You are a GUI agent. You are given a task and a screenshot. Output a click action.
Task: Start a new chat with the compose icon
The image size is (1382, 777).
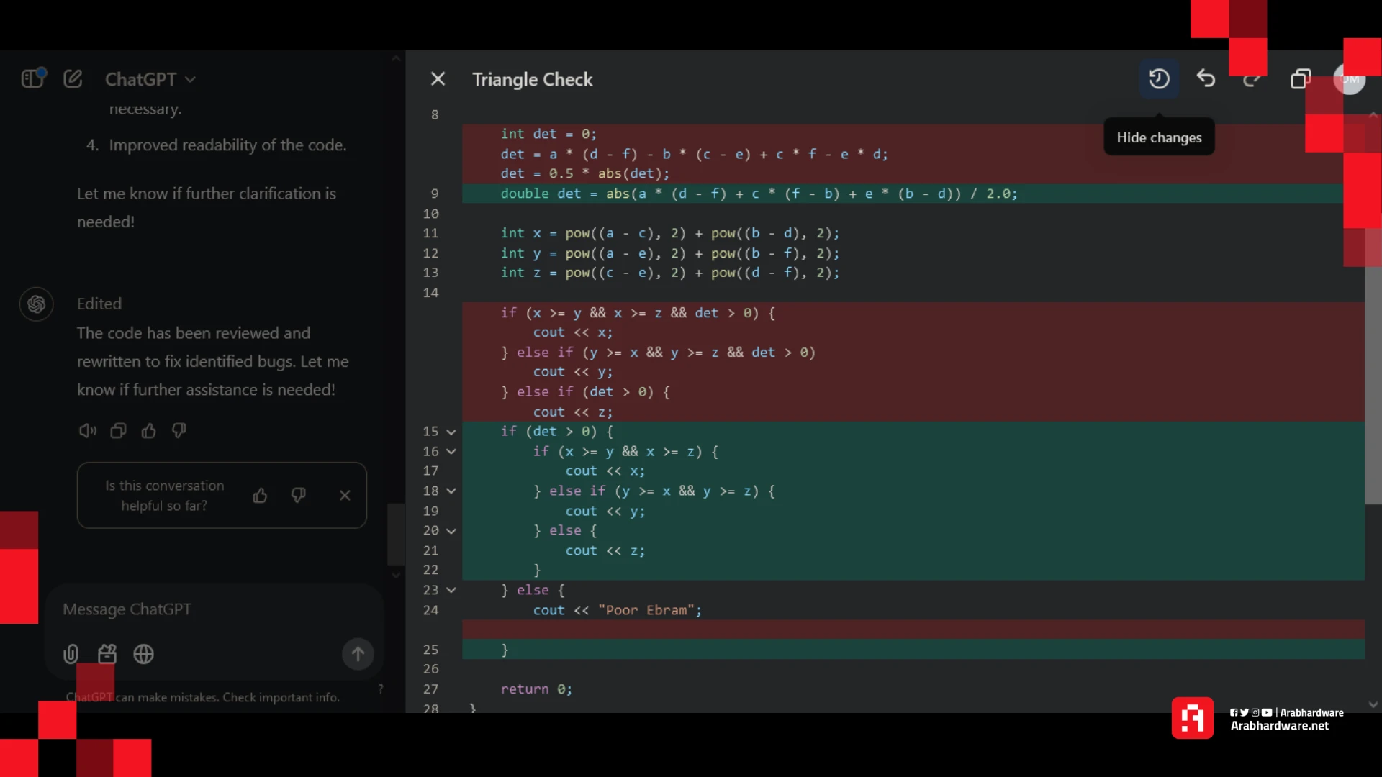(73, 78)
